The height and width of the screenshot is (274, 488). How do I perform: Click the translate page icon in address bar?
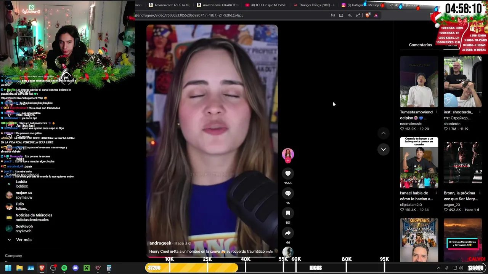[350, 15]
